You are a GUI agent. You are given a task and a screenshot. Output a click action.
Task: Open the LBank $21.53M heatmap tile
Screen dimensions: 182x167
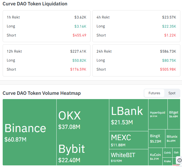click(x=129, y=115)
